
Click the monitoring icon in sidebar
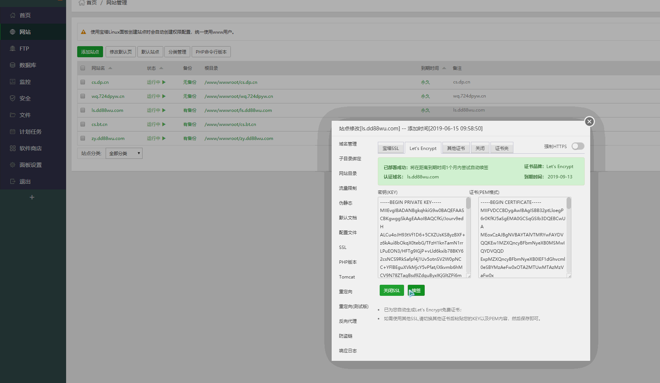(13, 82)
